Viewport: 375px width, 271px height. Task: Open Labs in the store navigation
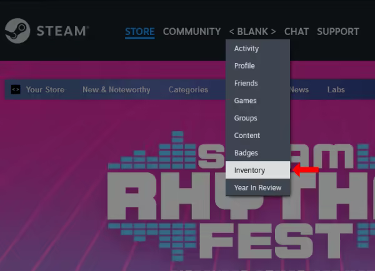pos(336,89)
